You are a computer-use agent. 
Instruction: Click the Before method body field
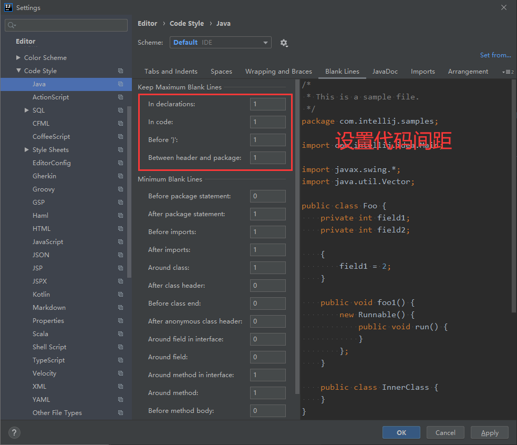pos(268,411)
